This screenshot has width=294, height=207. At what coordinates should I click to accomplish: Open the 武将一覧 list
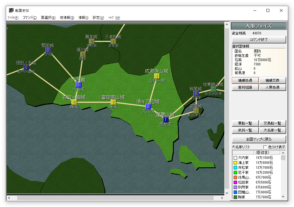pyautogui.click(x=245, y=131)
